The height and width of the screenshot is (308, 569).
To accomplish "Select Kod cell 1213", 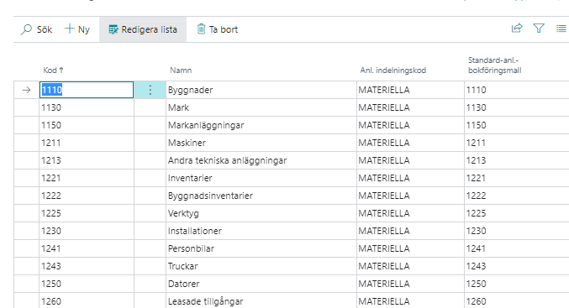I will tap(87, 160).
